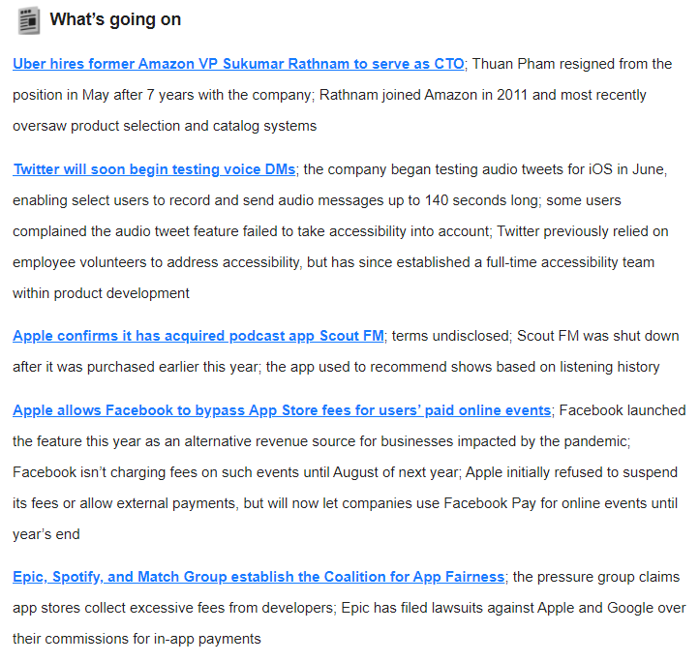Image resolution: width=699 pixels, height=662 pixels.
Task: Visit the Coalition for App Fairness link
Action: point(258,577)
